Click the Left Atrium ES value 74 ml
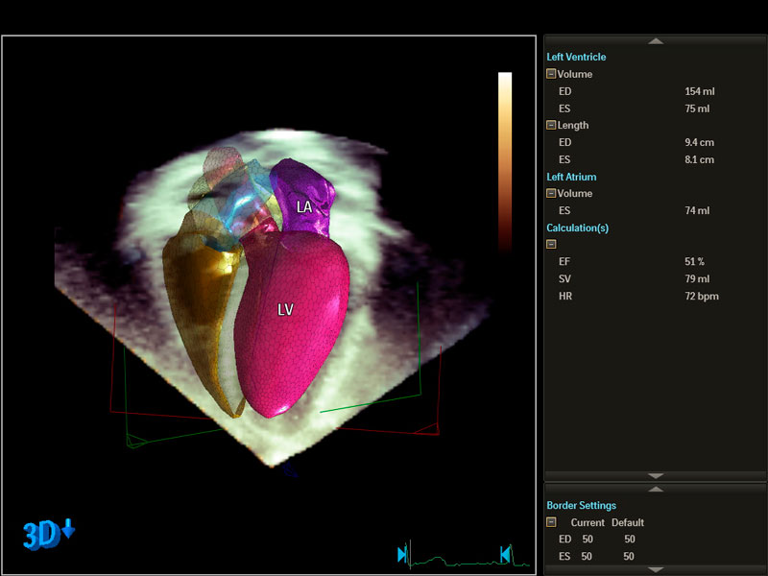This screenshot has height=576, width=768. point(697,210)
